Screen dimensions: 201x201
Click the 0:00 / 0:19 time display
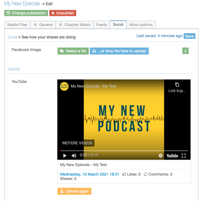[x=89, y=155]
